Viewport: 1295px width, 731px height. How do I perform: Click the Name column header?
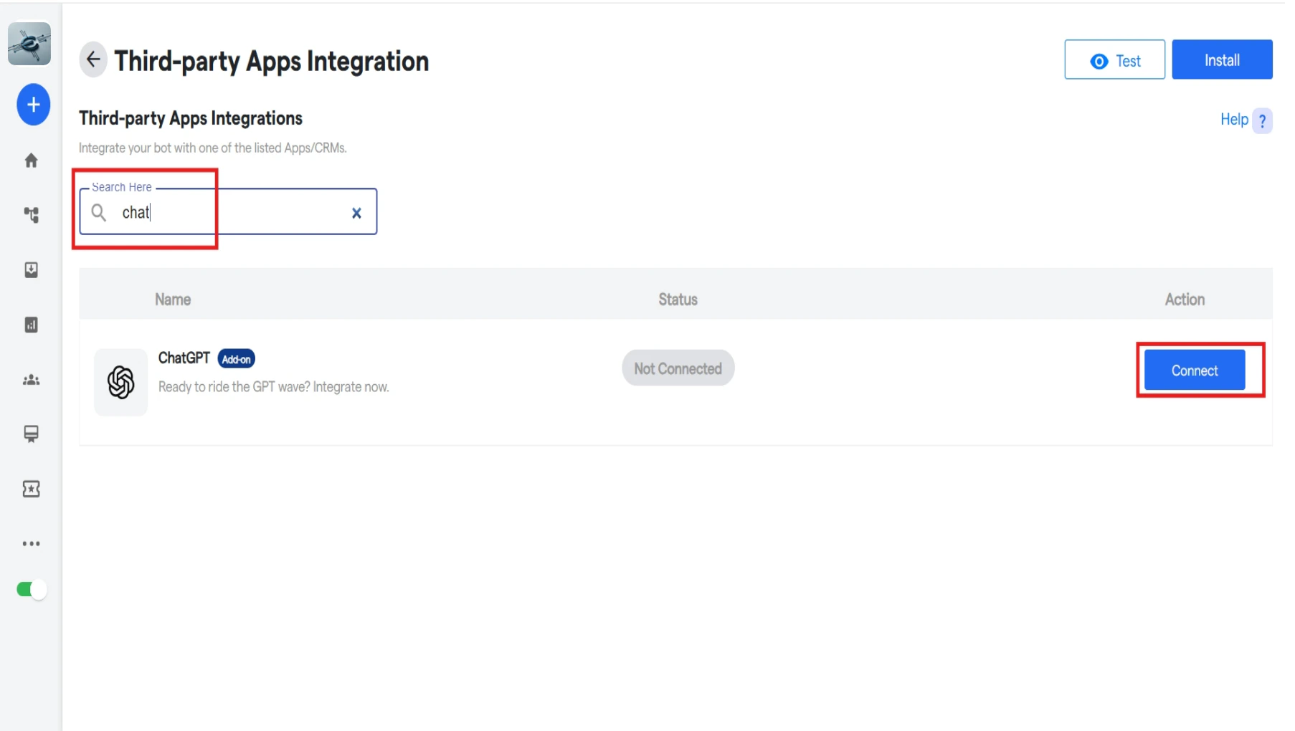click(173, 300)
